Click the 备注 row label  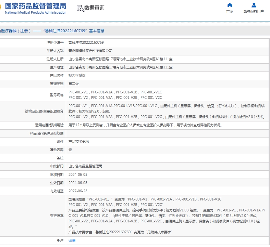coord(60,158)
